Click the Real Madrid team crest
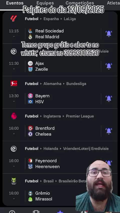 tap(30, 37)
